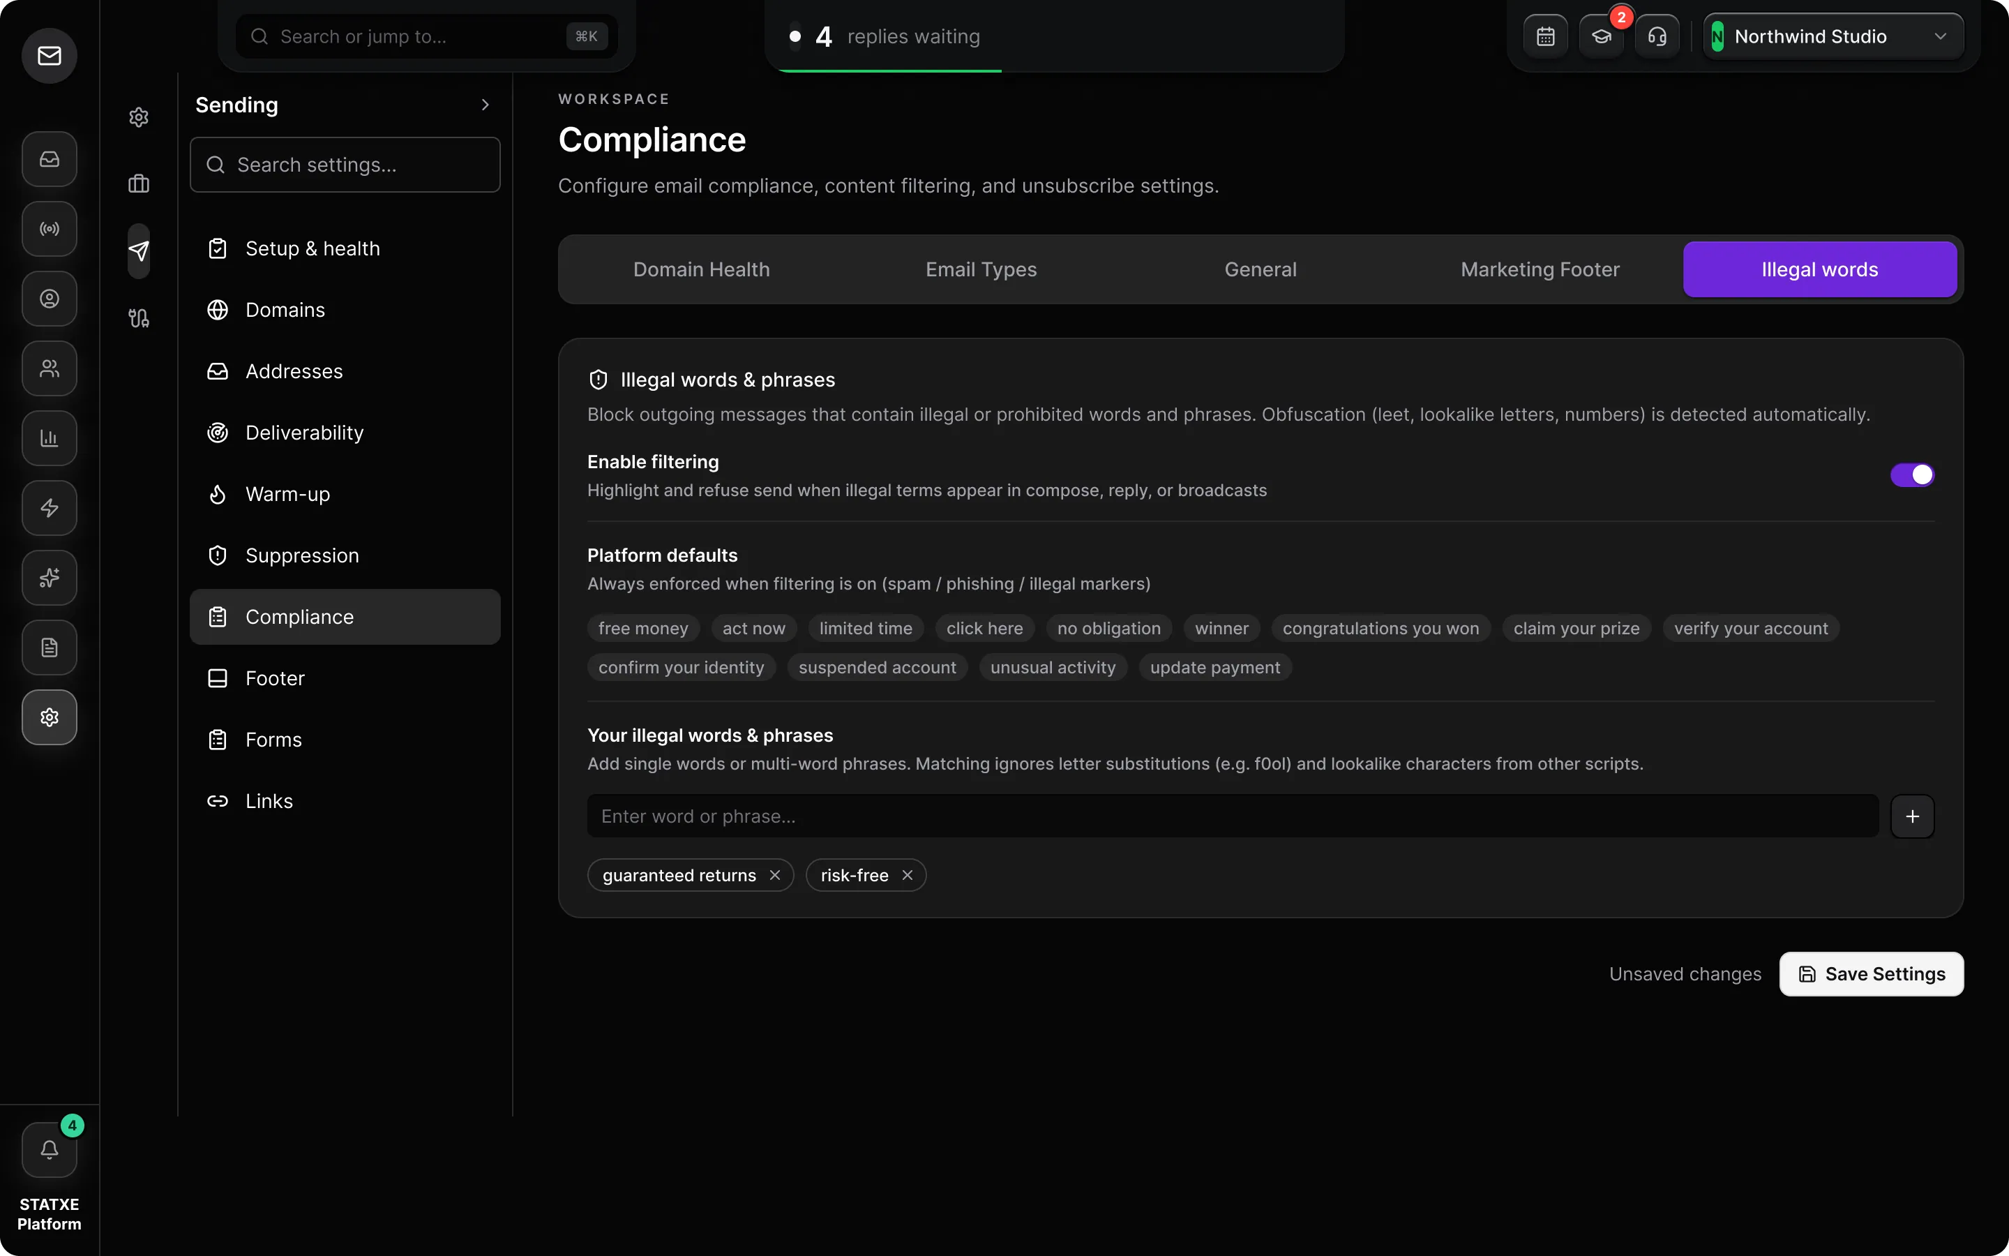The width and height of the screenshot is (2009, 1256).
Task: Open Footer settings page
Action: pyautogui.click(x=345, y=679)
